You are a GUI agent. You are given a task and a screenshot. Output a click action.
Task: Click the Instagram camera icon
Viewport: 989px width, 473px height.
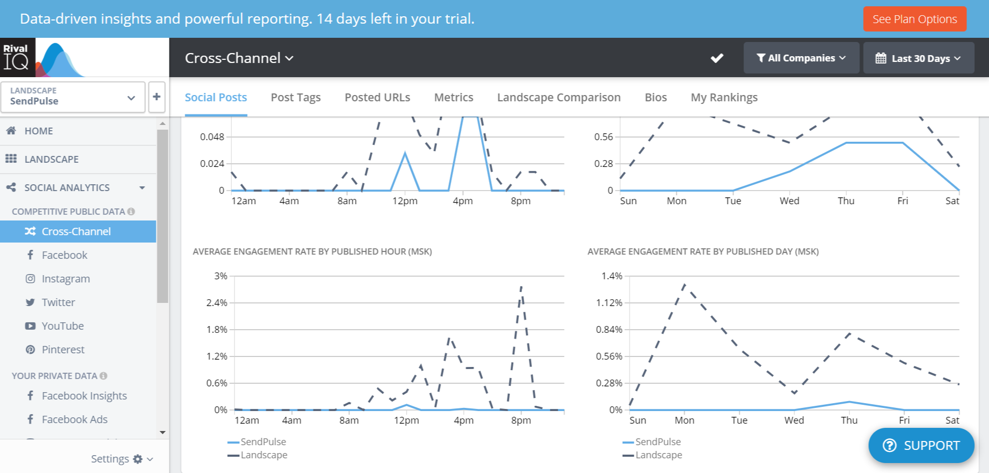(x=30, y=279)
